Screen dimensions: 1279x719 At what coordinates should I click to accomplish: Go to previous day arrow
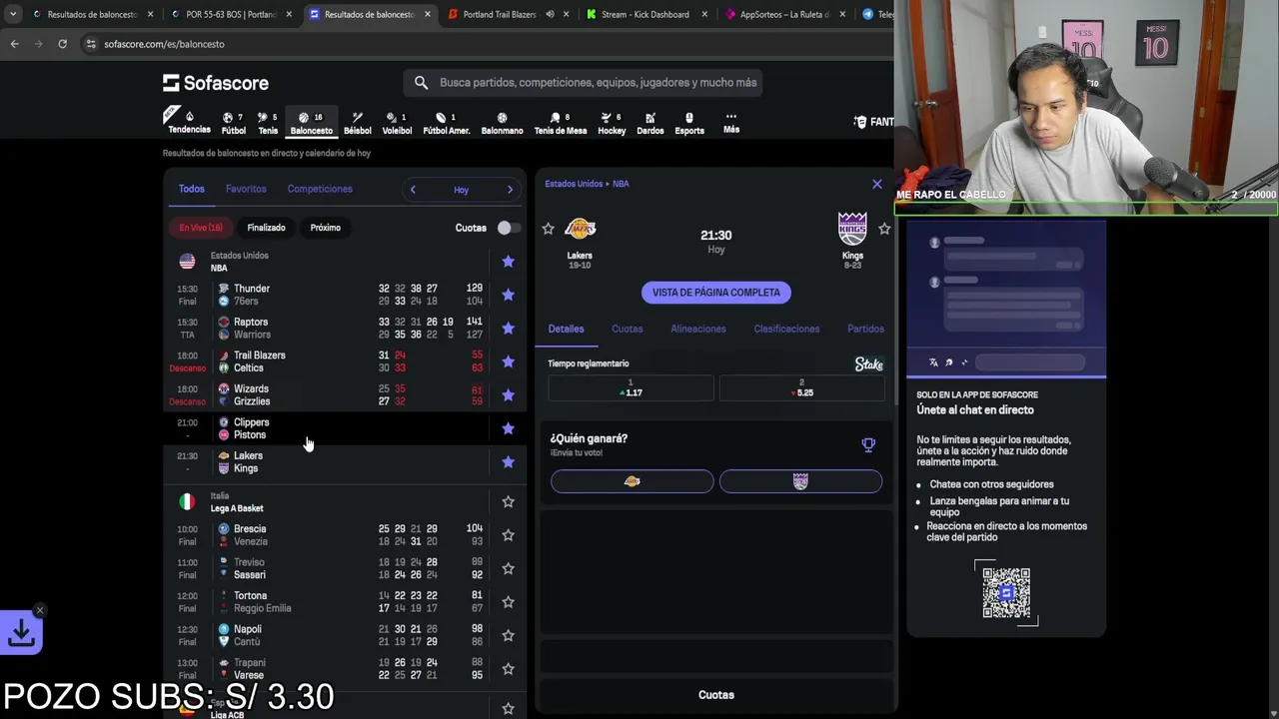413,190
